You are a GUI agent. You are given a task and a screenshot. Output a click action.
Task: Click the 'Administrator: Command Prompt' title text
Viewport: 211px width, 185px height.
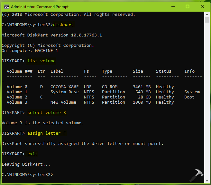38,6
